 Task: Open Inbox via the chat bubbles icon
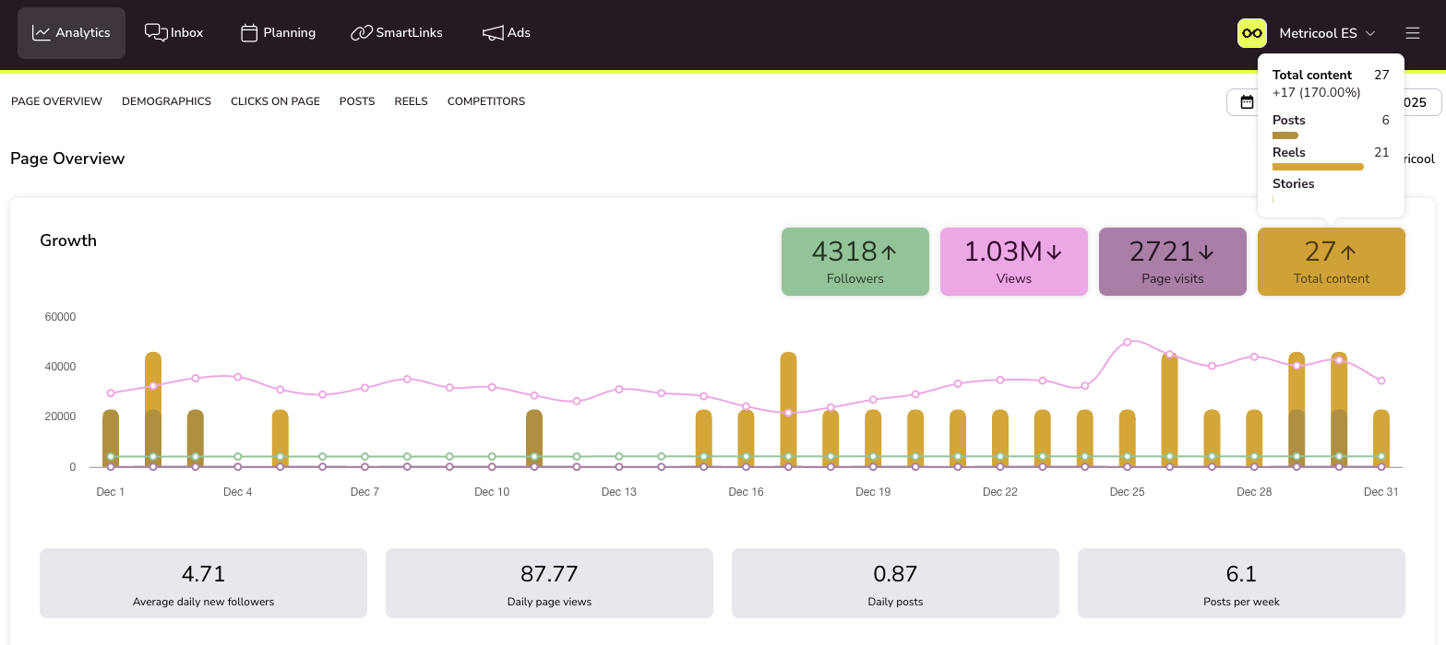click(155, 33)
